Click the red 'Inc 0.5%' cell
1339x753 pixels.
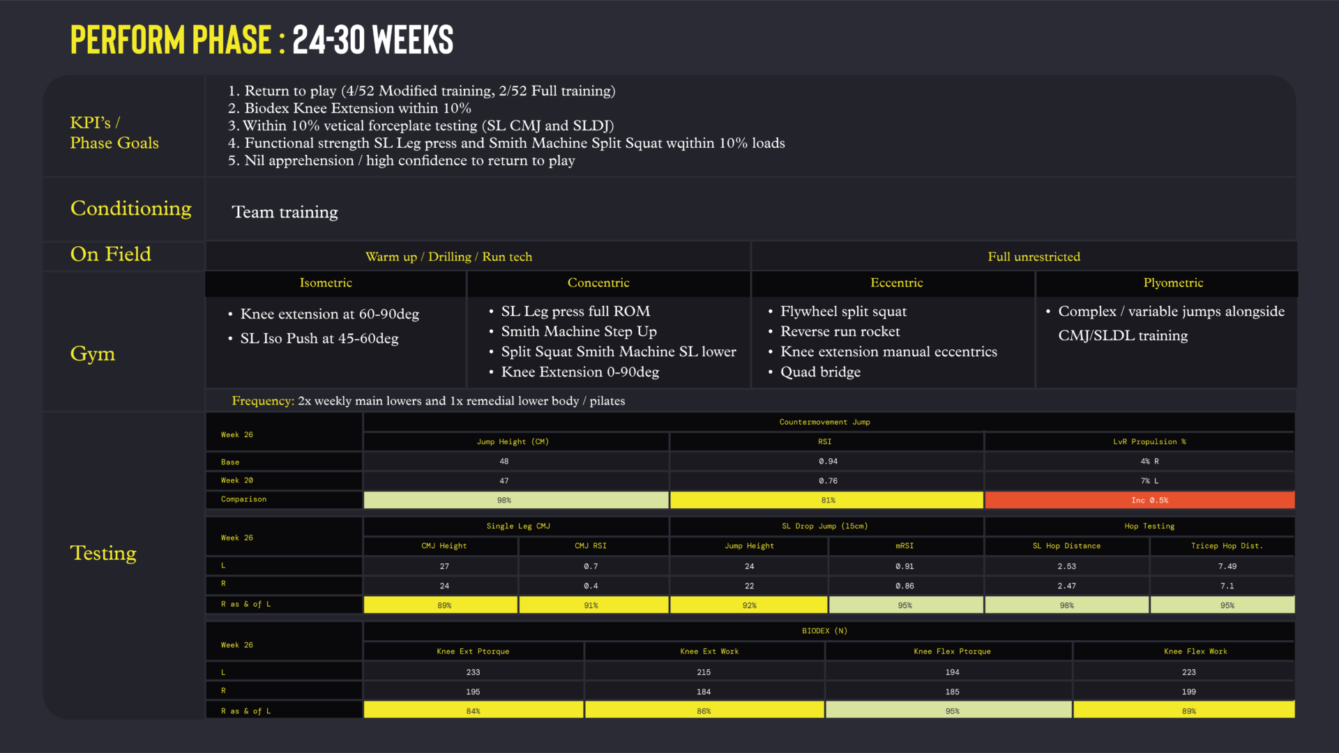[1140, 500]
